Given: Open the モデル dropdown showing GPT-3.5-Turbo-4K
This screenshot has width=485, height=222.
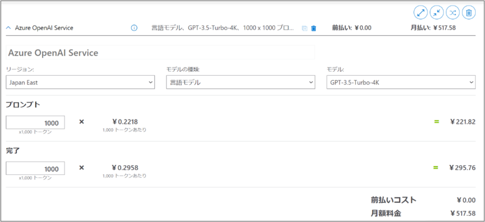Looking at the screenshot, I should click(401, 82).
